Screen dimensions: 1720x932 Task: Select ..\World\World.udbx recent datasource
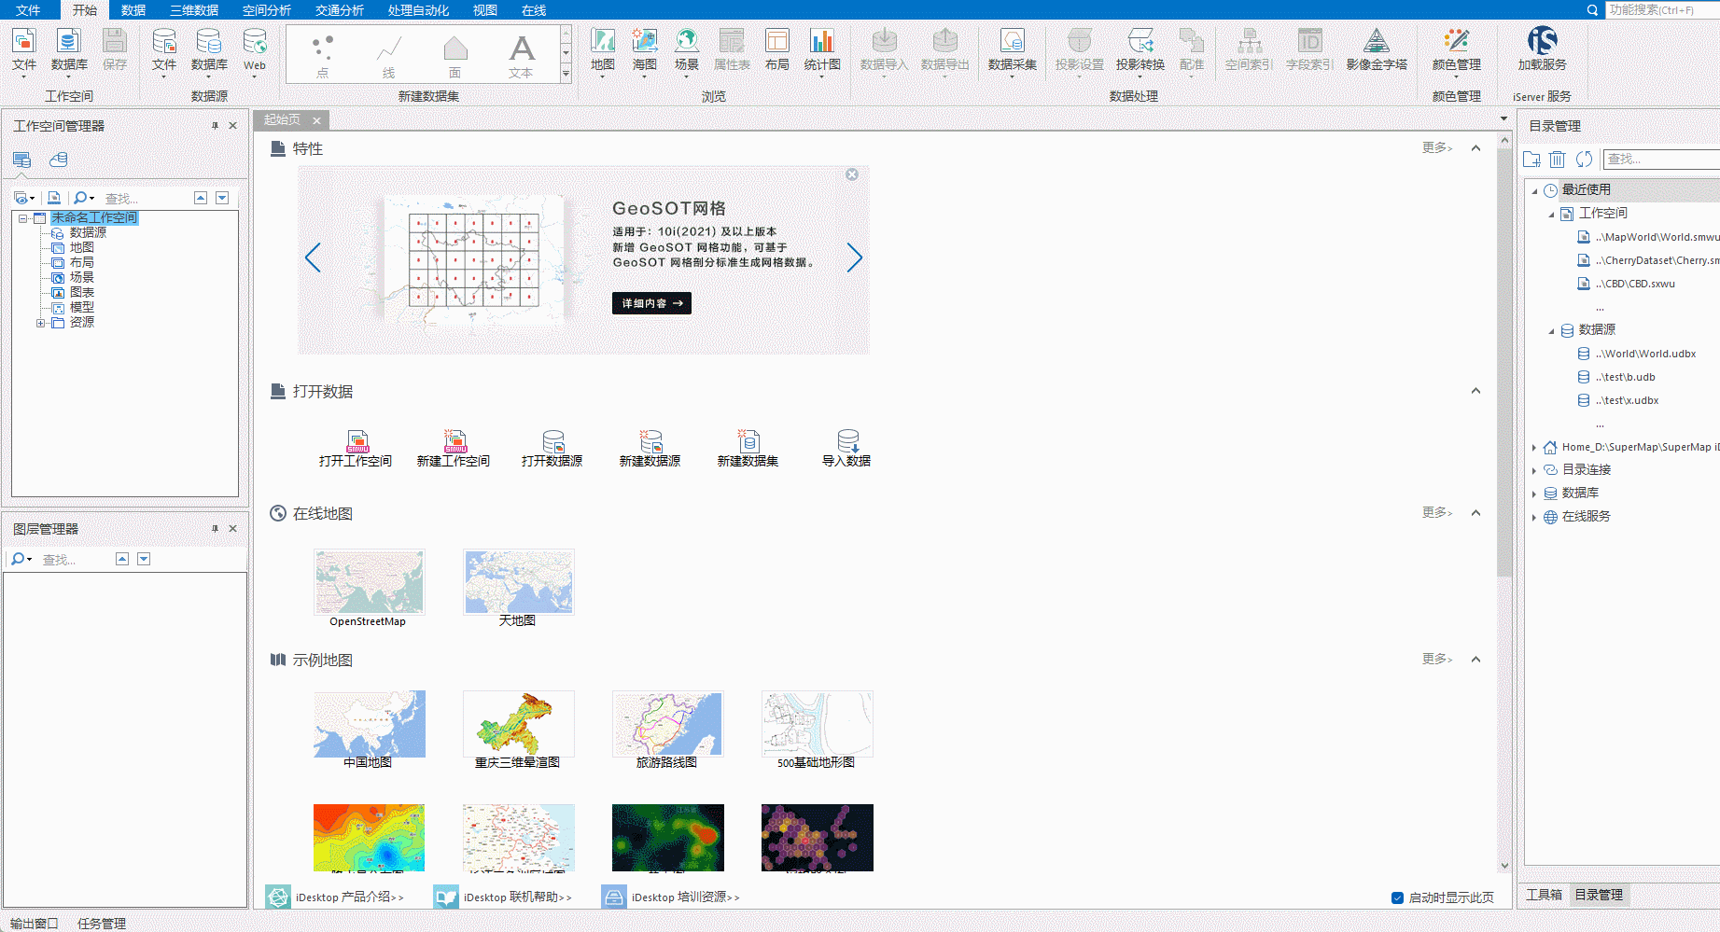click(1645, 354)
